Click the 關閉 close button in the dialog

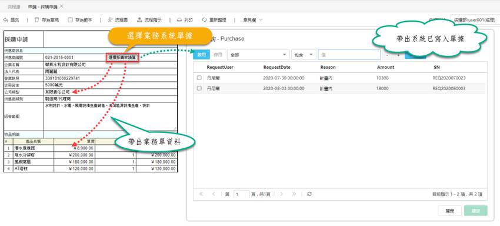(x=449, y=211)
